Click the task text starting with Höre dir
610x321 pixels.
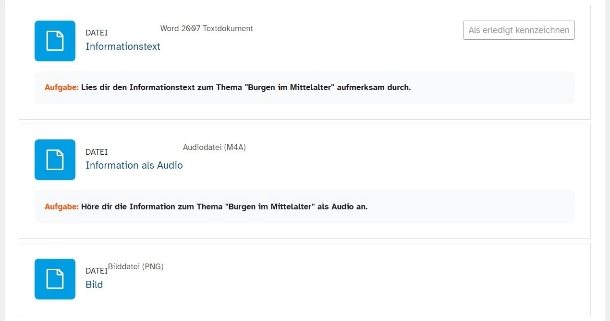[224, 207]
